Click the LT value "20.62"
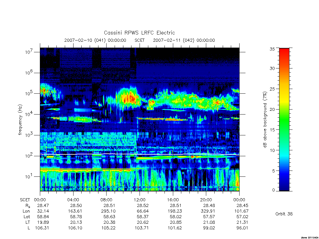The width and height of the screenshot is (319, 239). 143,222
